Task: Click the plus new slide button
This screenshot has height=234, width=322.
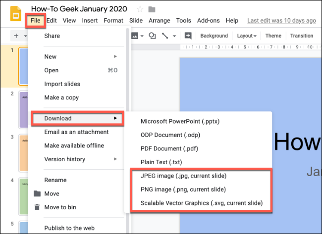Action: pos(16,36)
